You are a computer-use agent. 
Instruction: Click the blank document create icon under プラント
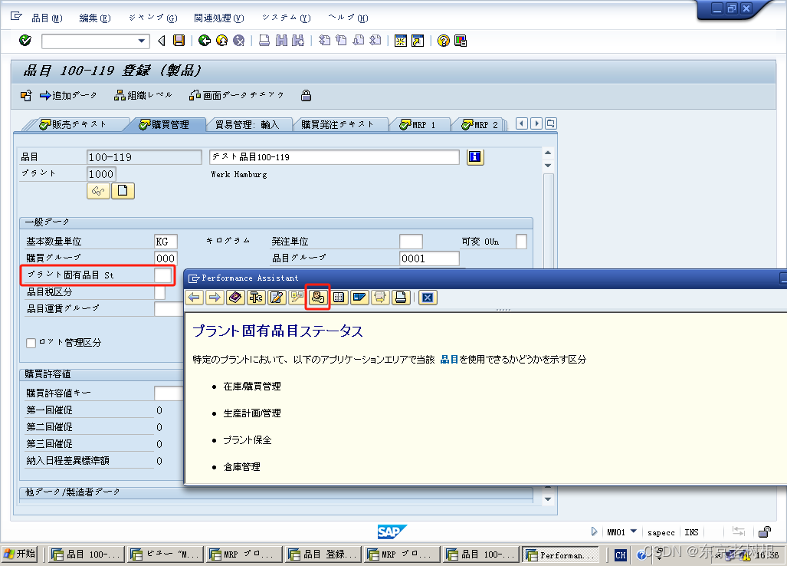pyautogui.click(x=123, y=191)
